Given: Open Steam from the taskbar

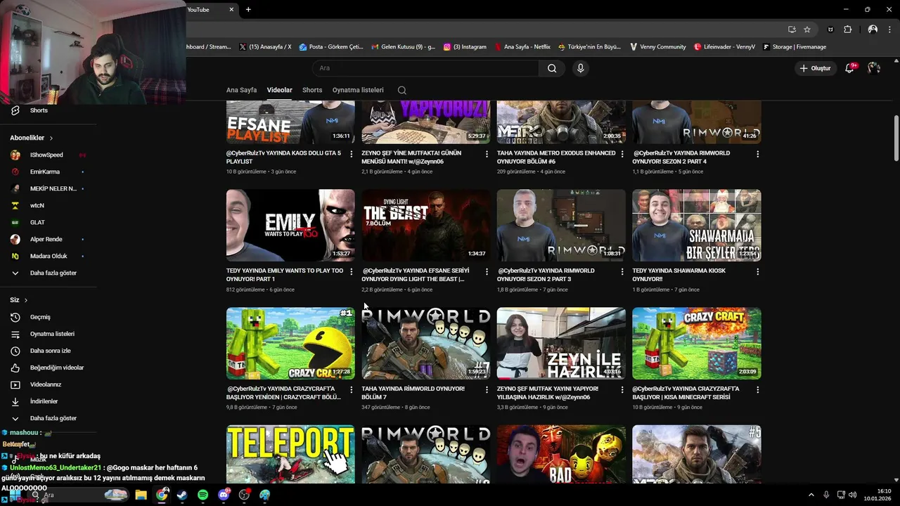Looking at the screenshot, I should (182, 495).
